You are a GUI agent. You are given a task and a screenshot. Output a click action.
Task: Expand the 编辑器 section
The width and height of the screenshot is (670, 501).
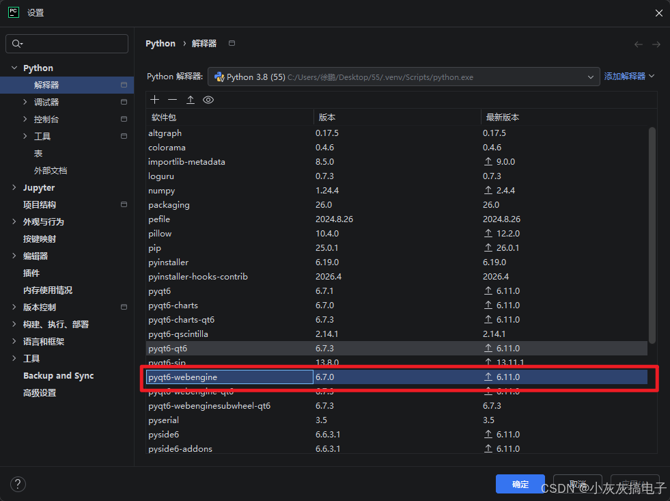[x=14, y=256]
